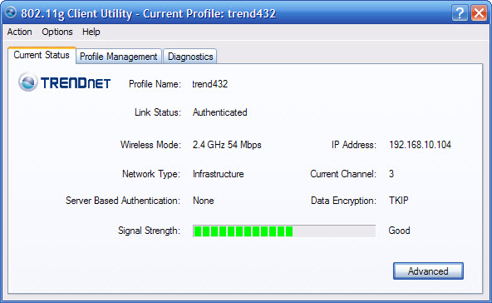Click the title bar help question mark button
This screenshot has height=303, width=492.
[x=460, y=13]
